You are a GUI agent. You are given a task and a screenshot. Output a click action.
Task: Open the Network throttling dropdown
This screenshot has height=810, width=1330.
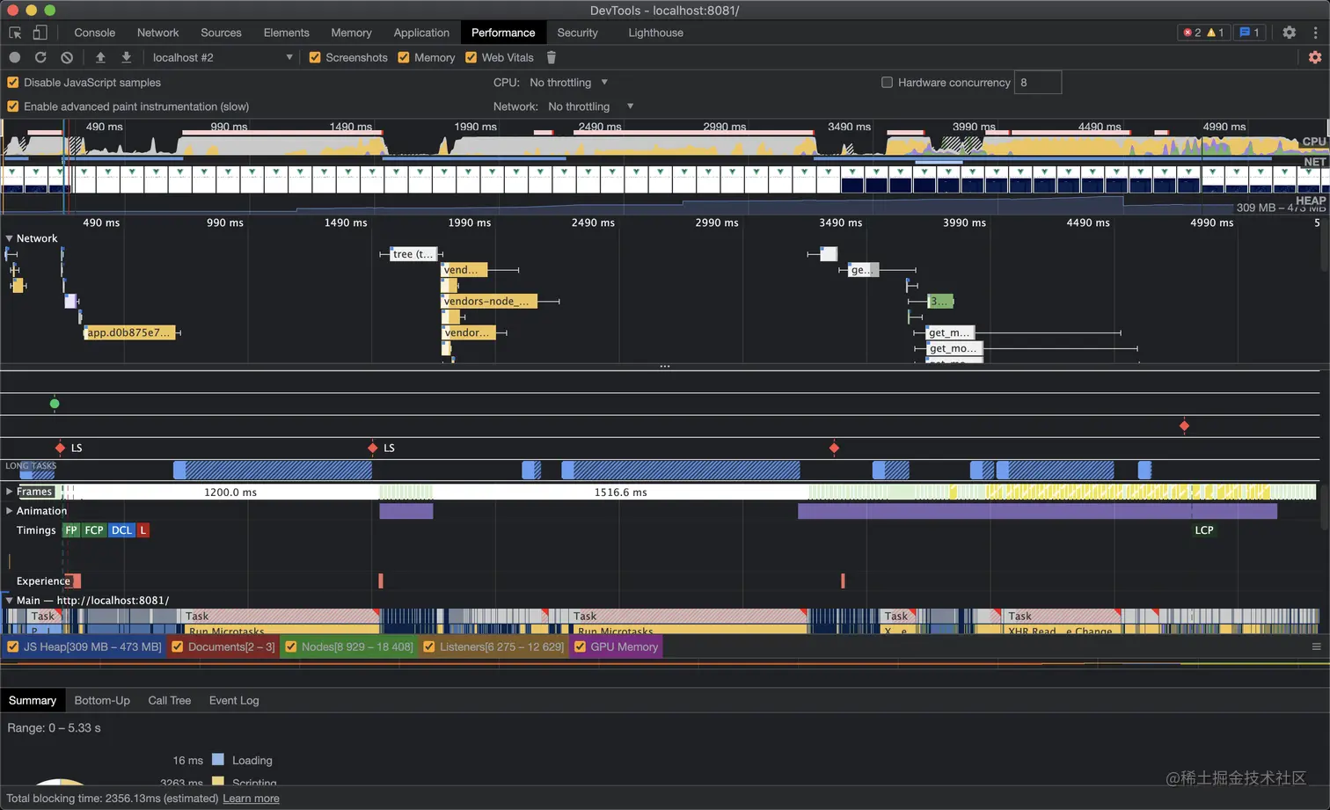tap(591, 106)
